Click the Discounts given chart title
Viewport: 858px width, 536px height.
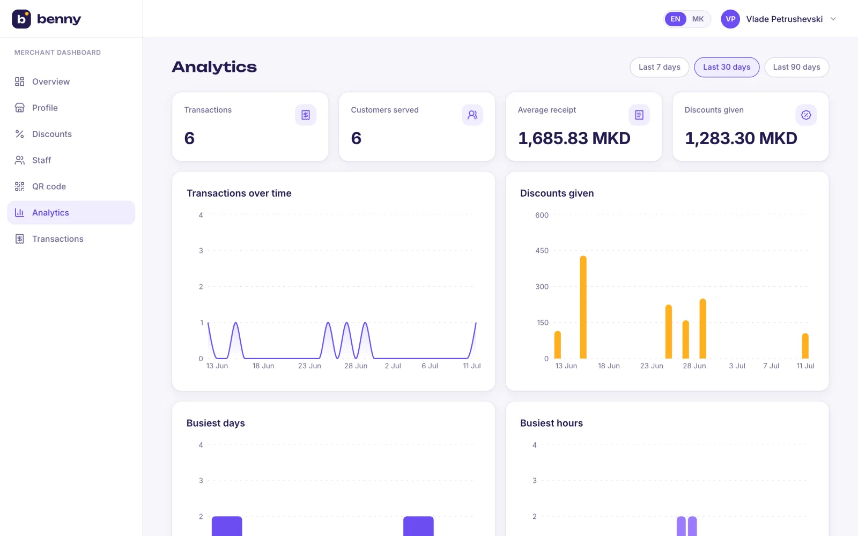click(557, 193)
